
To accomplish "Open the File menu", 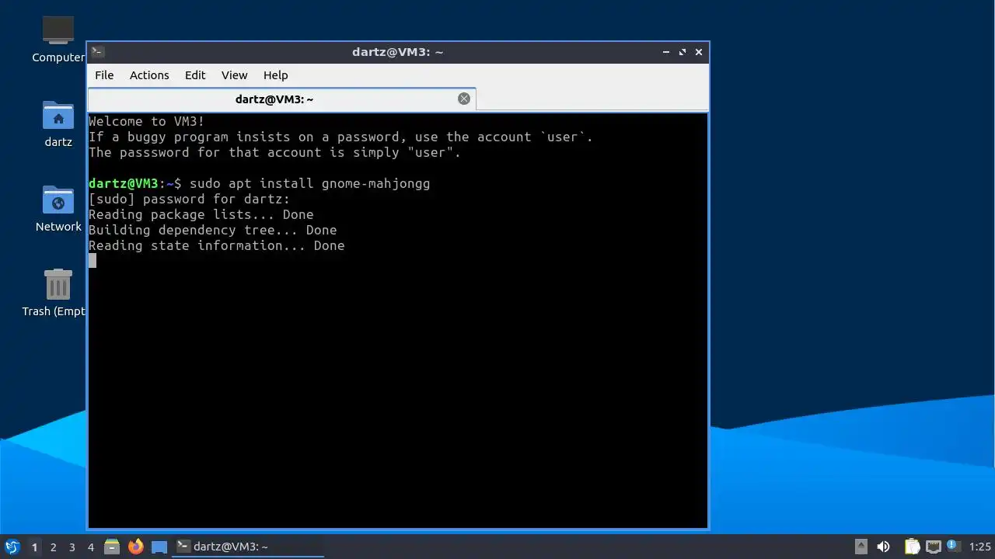I will tap(104, 75).
